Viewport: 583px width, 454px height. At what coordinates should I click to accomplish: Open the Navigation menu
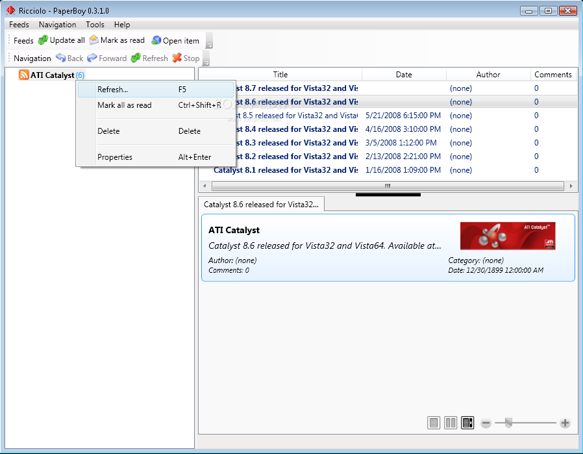point(57,25)
